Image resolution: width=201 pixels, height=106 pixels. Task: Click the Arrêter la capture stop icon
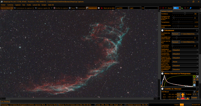(54, 8)
